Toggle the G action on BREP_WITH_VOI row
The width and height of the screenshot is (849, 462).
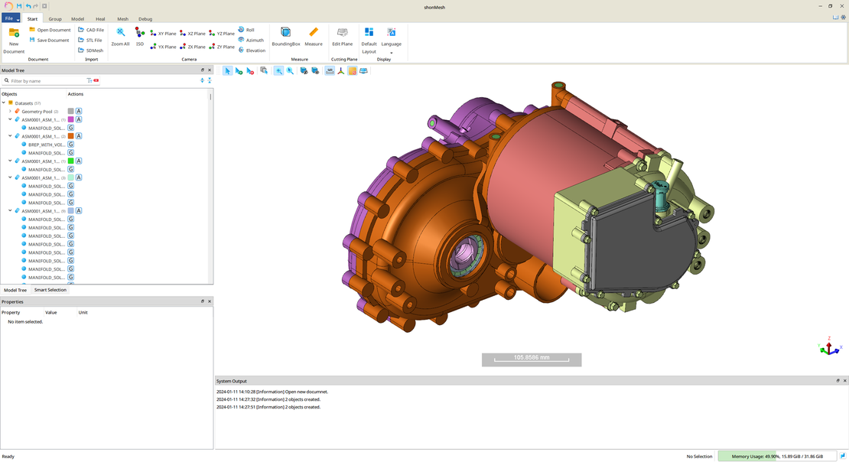tap(70, 145)
